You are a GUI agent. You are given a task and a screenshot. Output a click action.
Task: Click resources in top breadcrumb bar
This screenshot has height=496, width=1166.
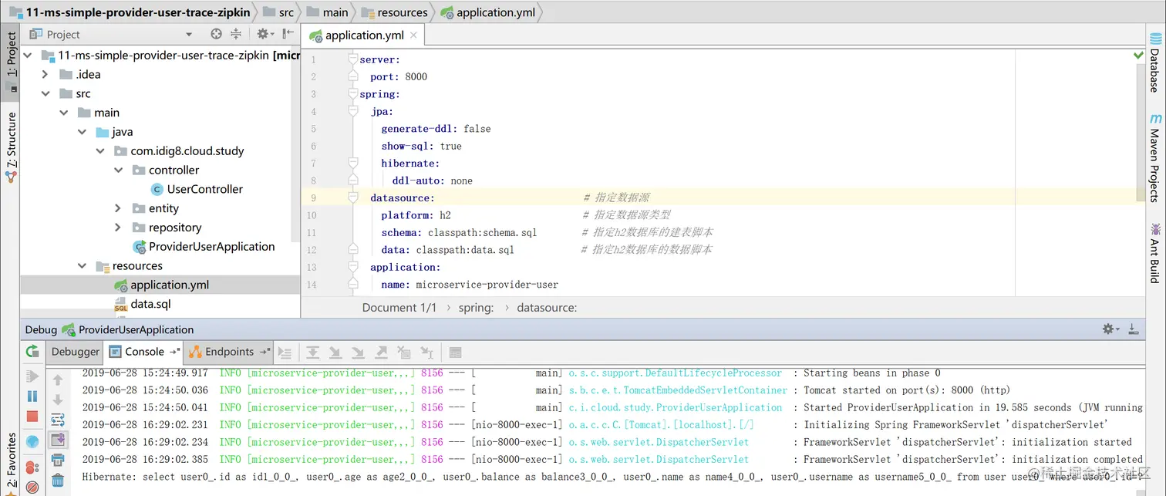(x=394, y=12)
